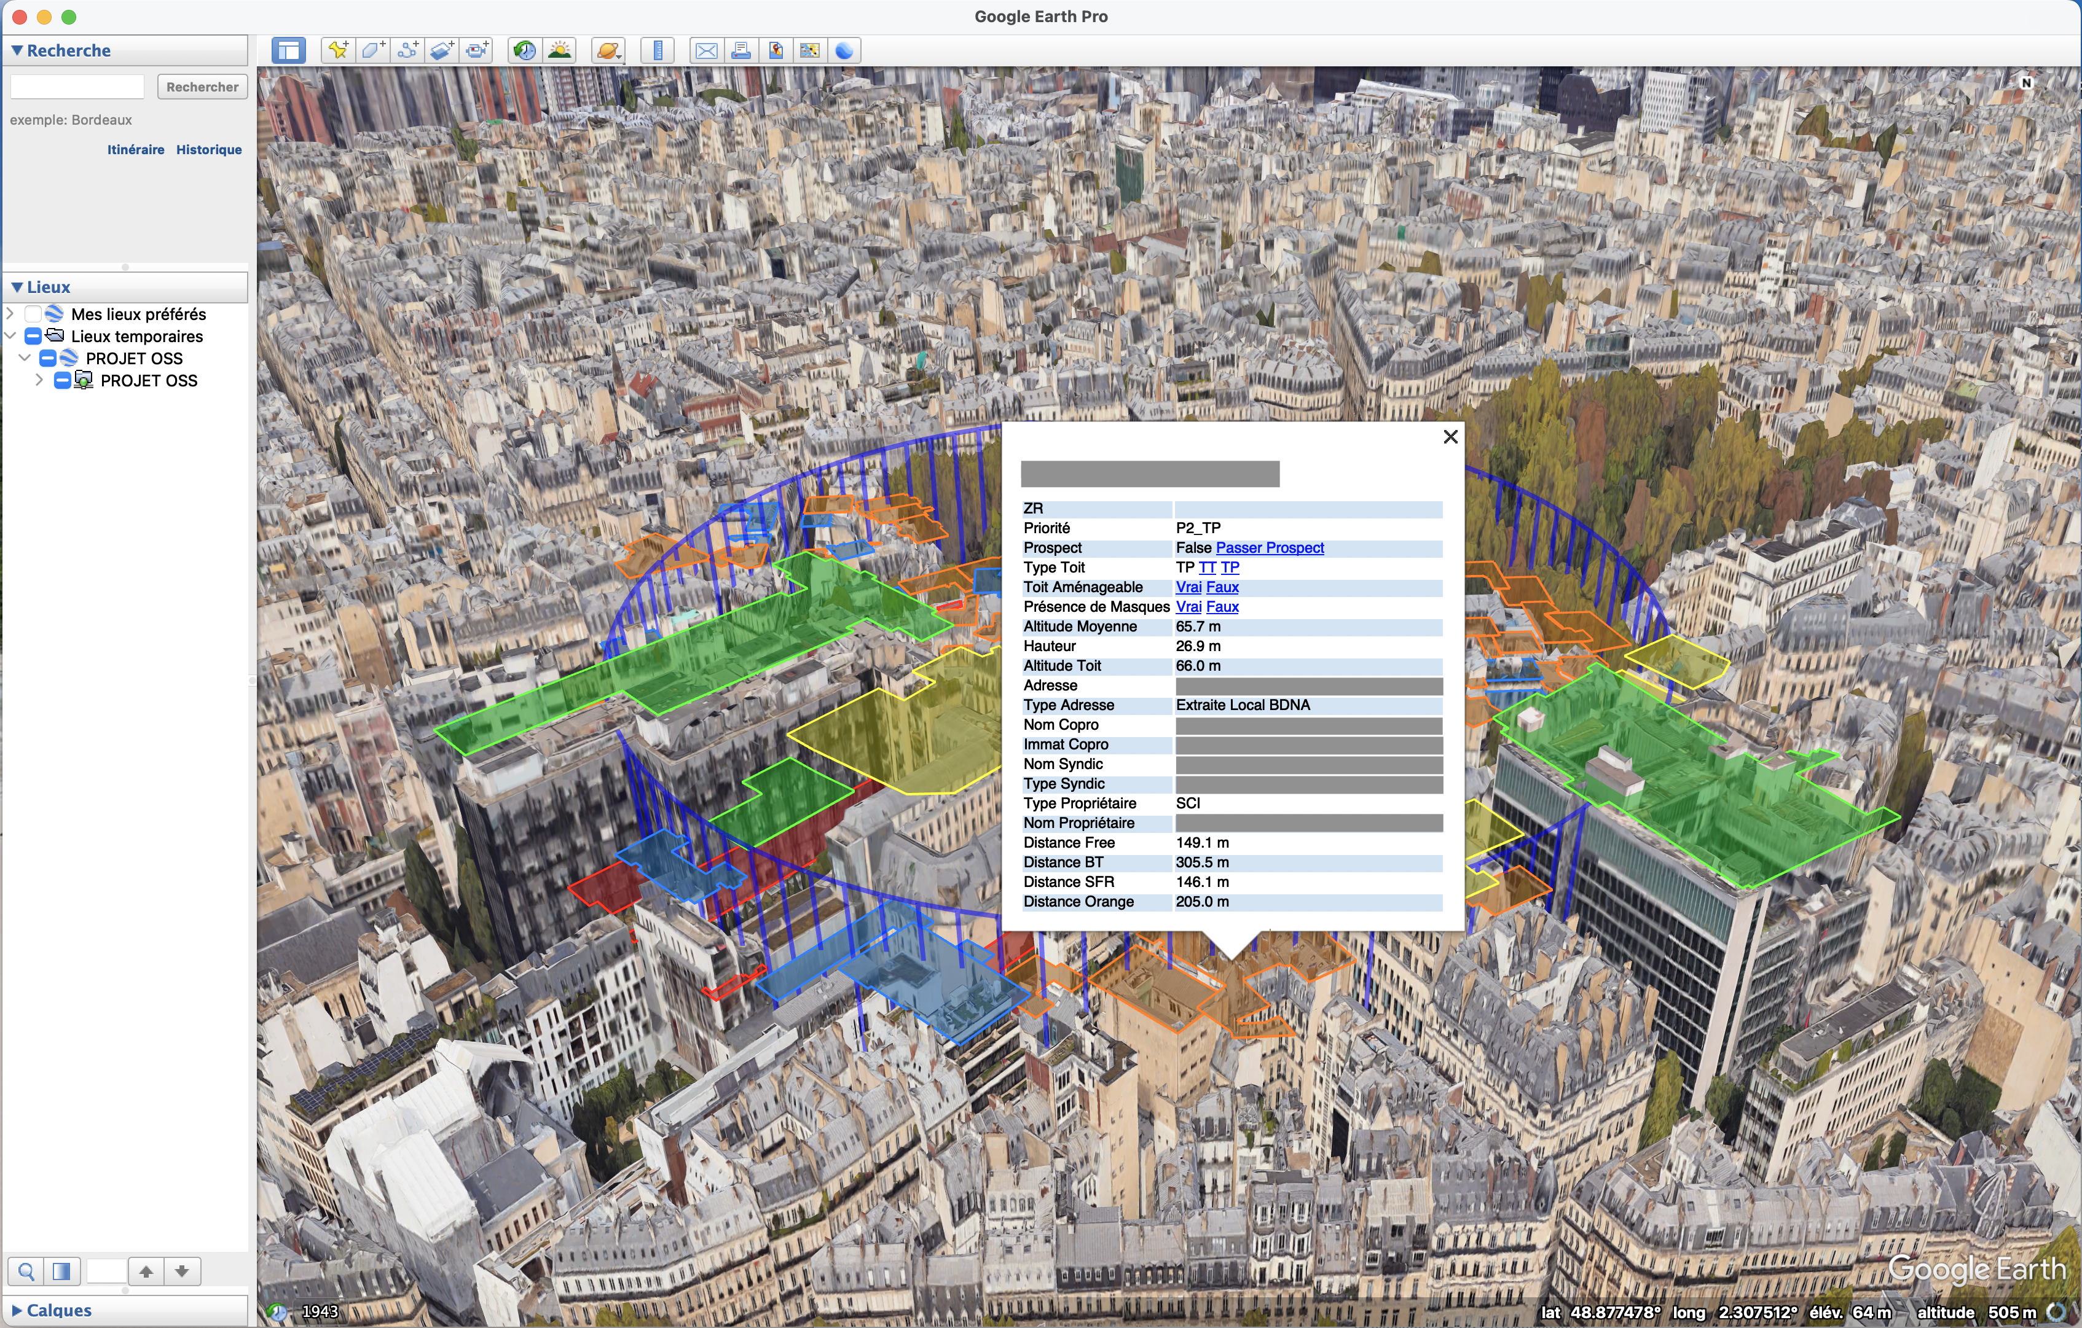Select Distance Orange 205.0 m value

click(1202, 902)
